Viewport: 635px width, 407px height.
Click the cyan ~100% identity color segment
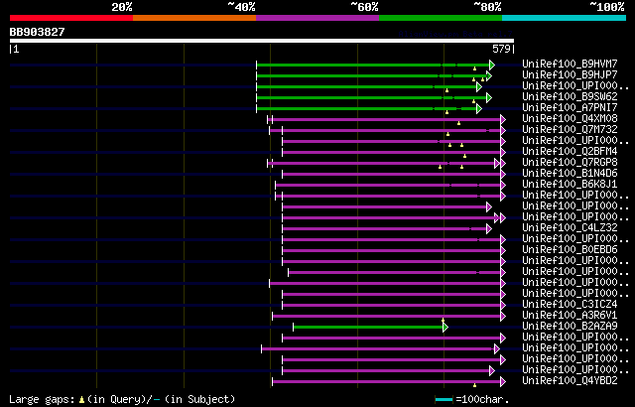(565, 18)
